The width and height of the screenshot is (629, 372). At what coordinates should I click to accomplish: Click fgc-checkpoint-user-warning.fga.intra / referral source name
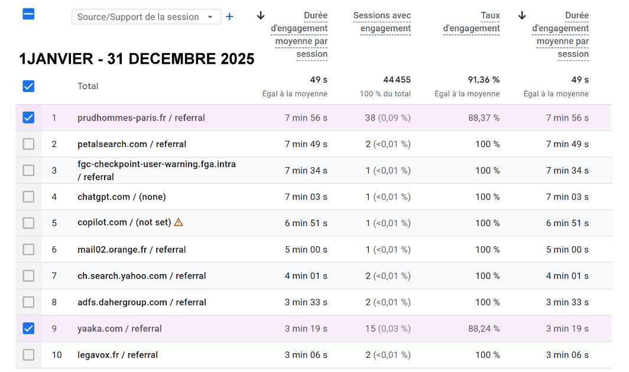click(x=157, y=171)
